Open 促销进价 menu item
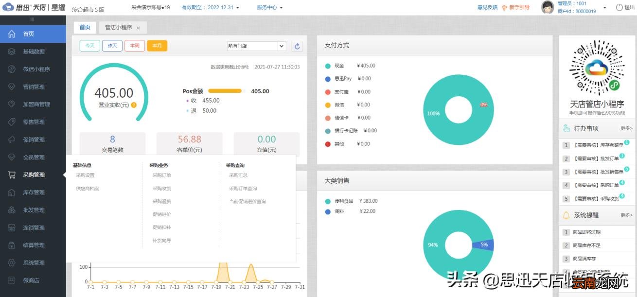 162,214
